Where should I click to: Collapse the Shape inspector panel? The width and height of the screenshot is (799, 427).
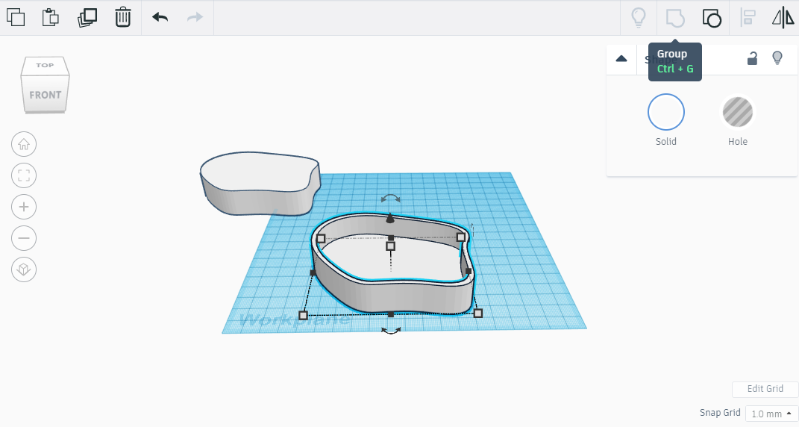(x=621, y=59)
